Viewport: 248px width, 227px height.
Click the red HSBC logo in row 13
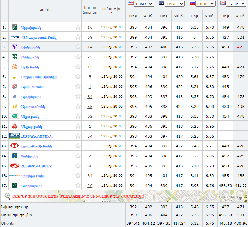click(x=15, y=146)
